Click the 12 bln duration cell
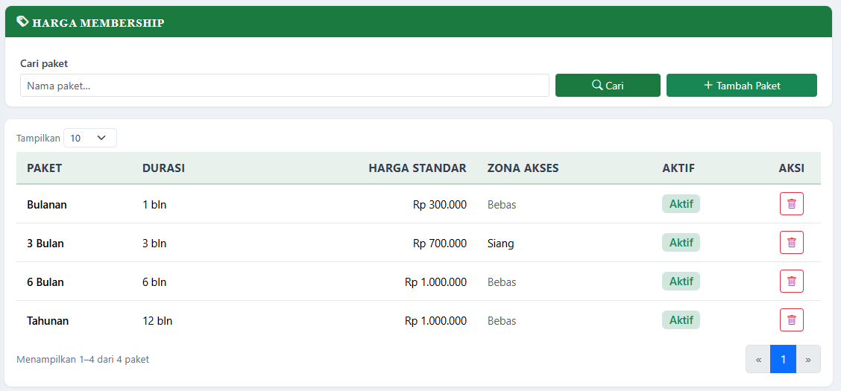 click(157, 321)
